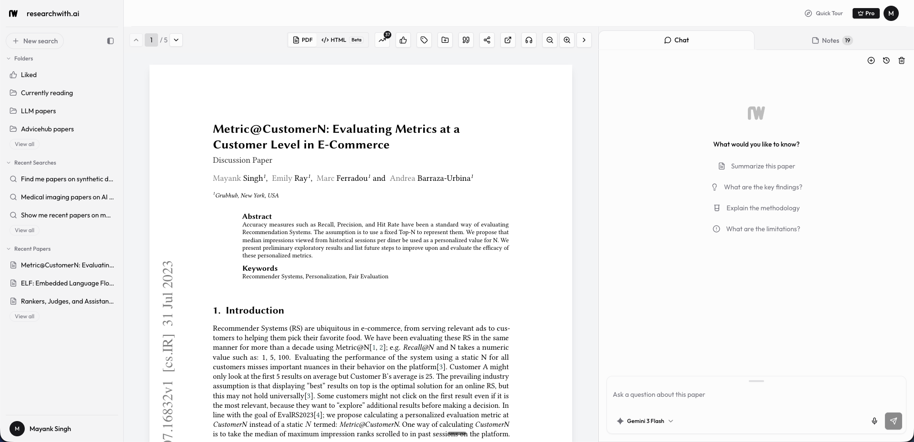Open recent search 'Medical imaging papers on AI'
Screen dimensions: 914x442
(61, 197)
